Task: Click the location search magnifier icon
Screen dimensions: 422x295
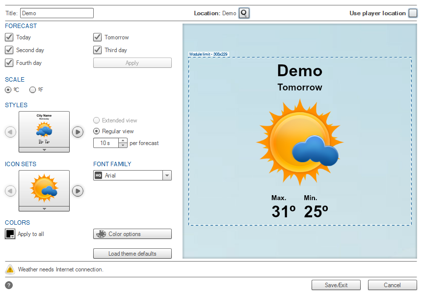Action: [x=244, y=13]
